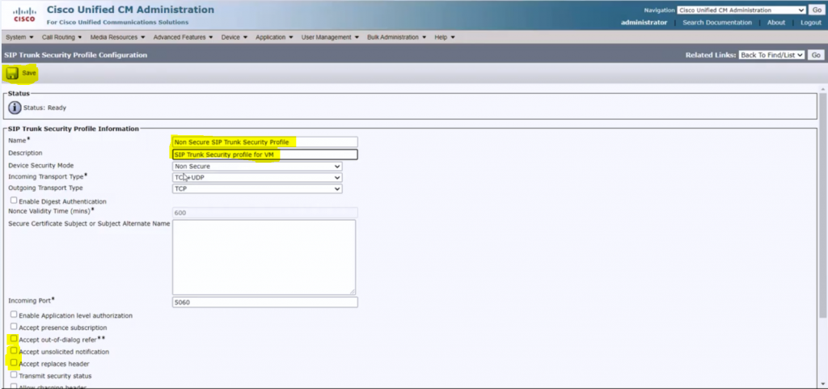Open the Media Resources menu

(117, 37)
